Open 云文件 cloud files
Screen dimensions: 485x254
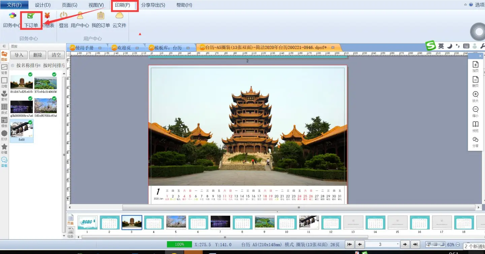(119, 20)
